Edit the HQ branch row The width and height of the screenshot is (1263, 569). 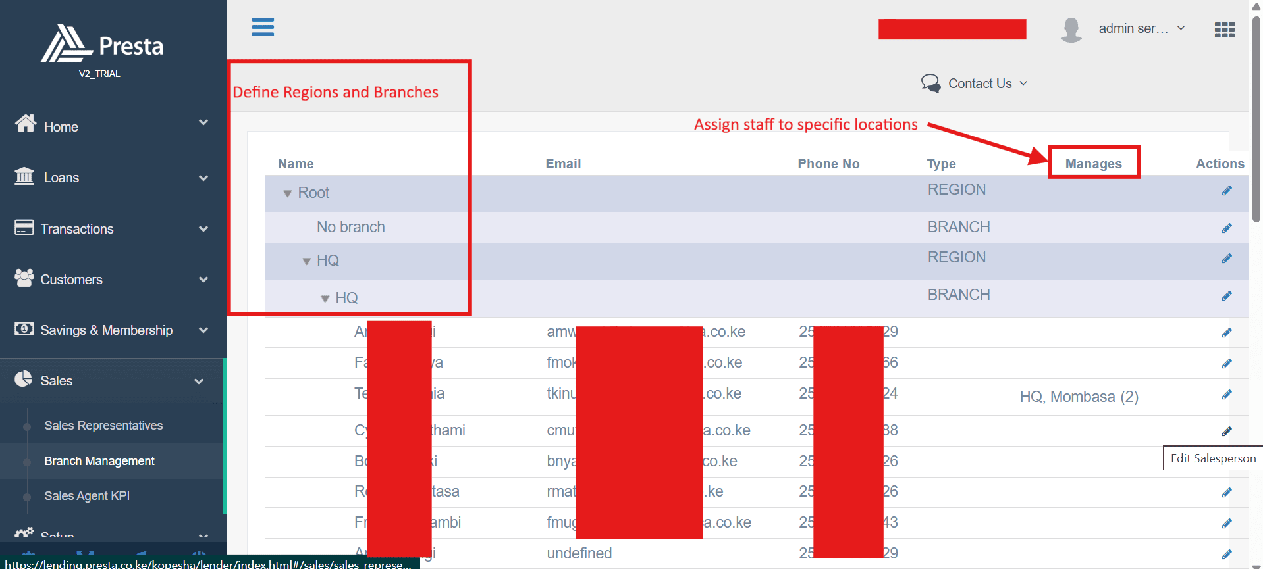pyautogui.click(x=1226, y=296)
